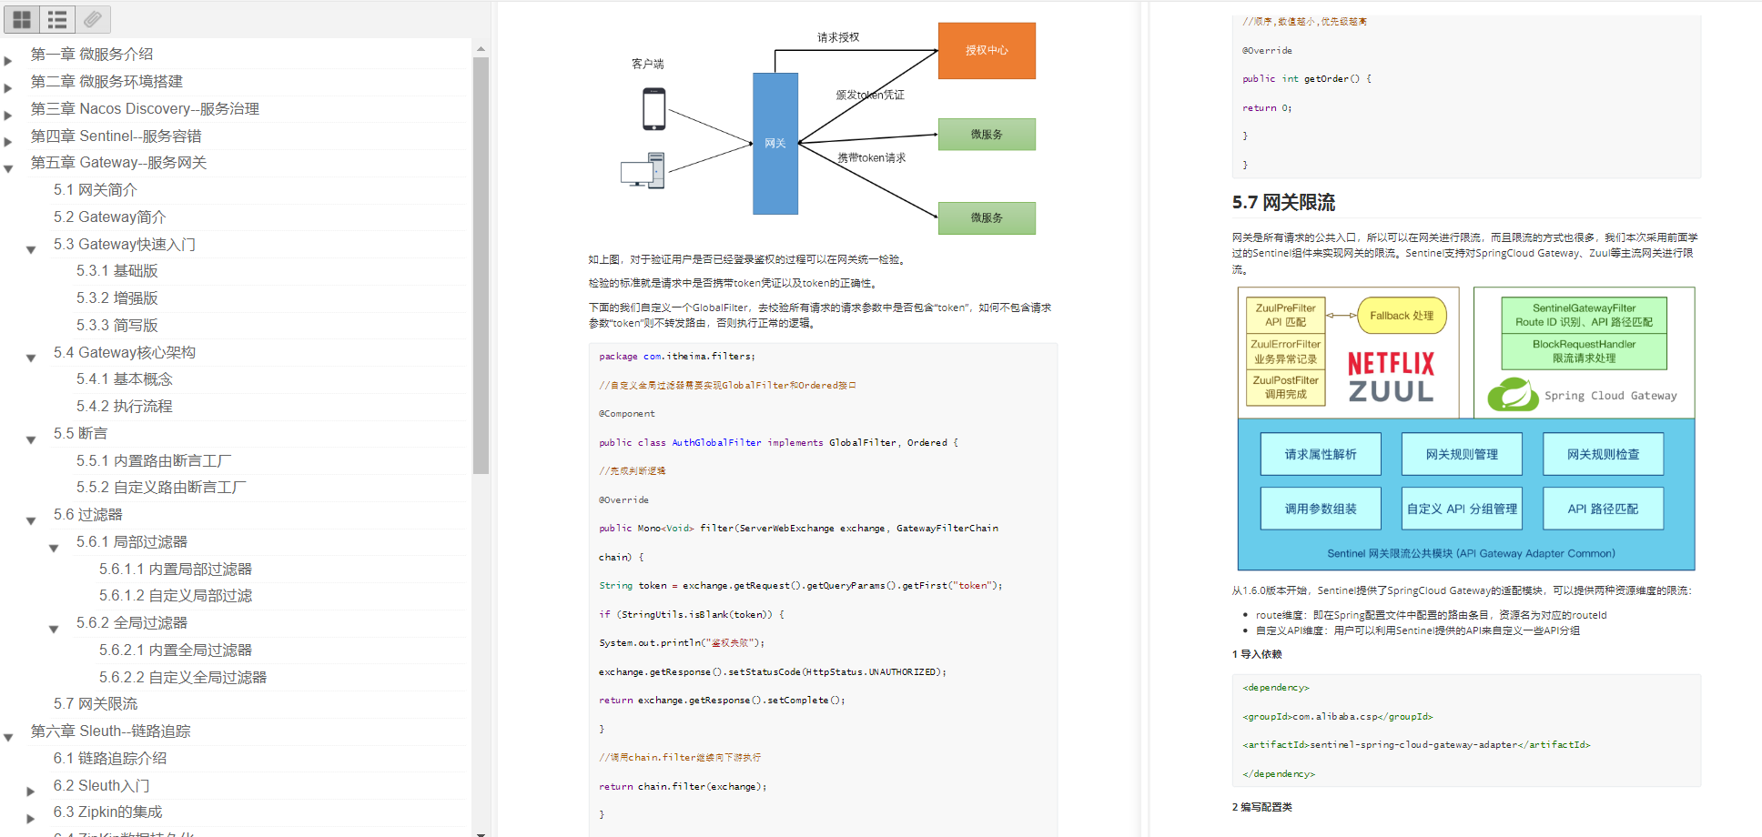
Task: Open section 5.5 断言
Action: pos(80,434)
